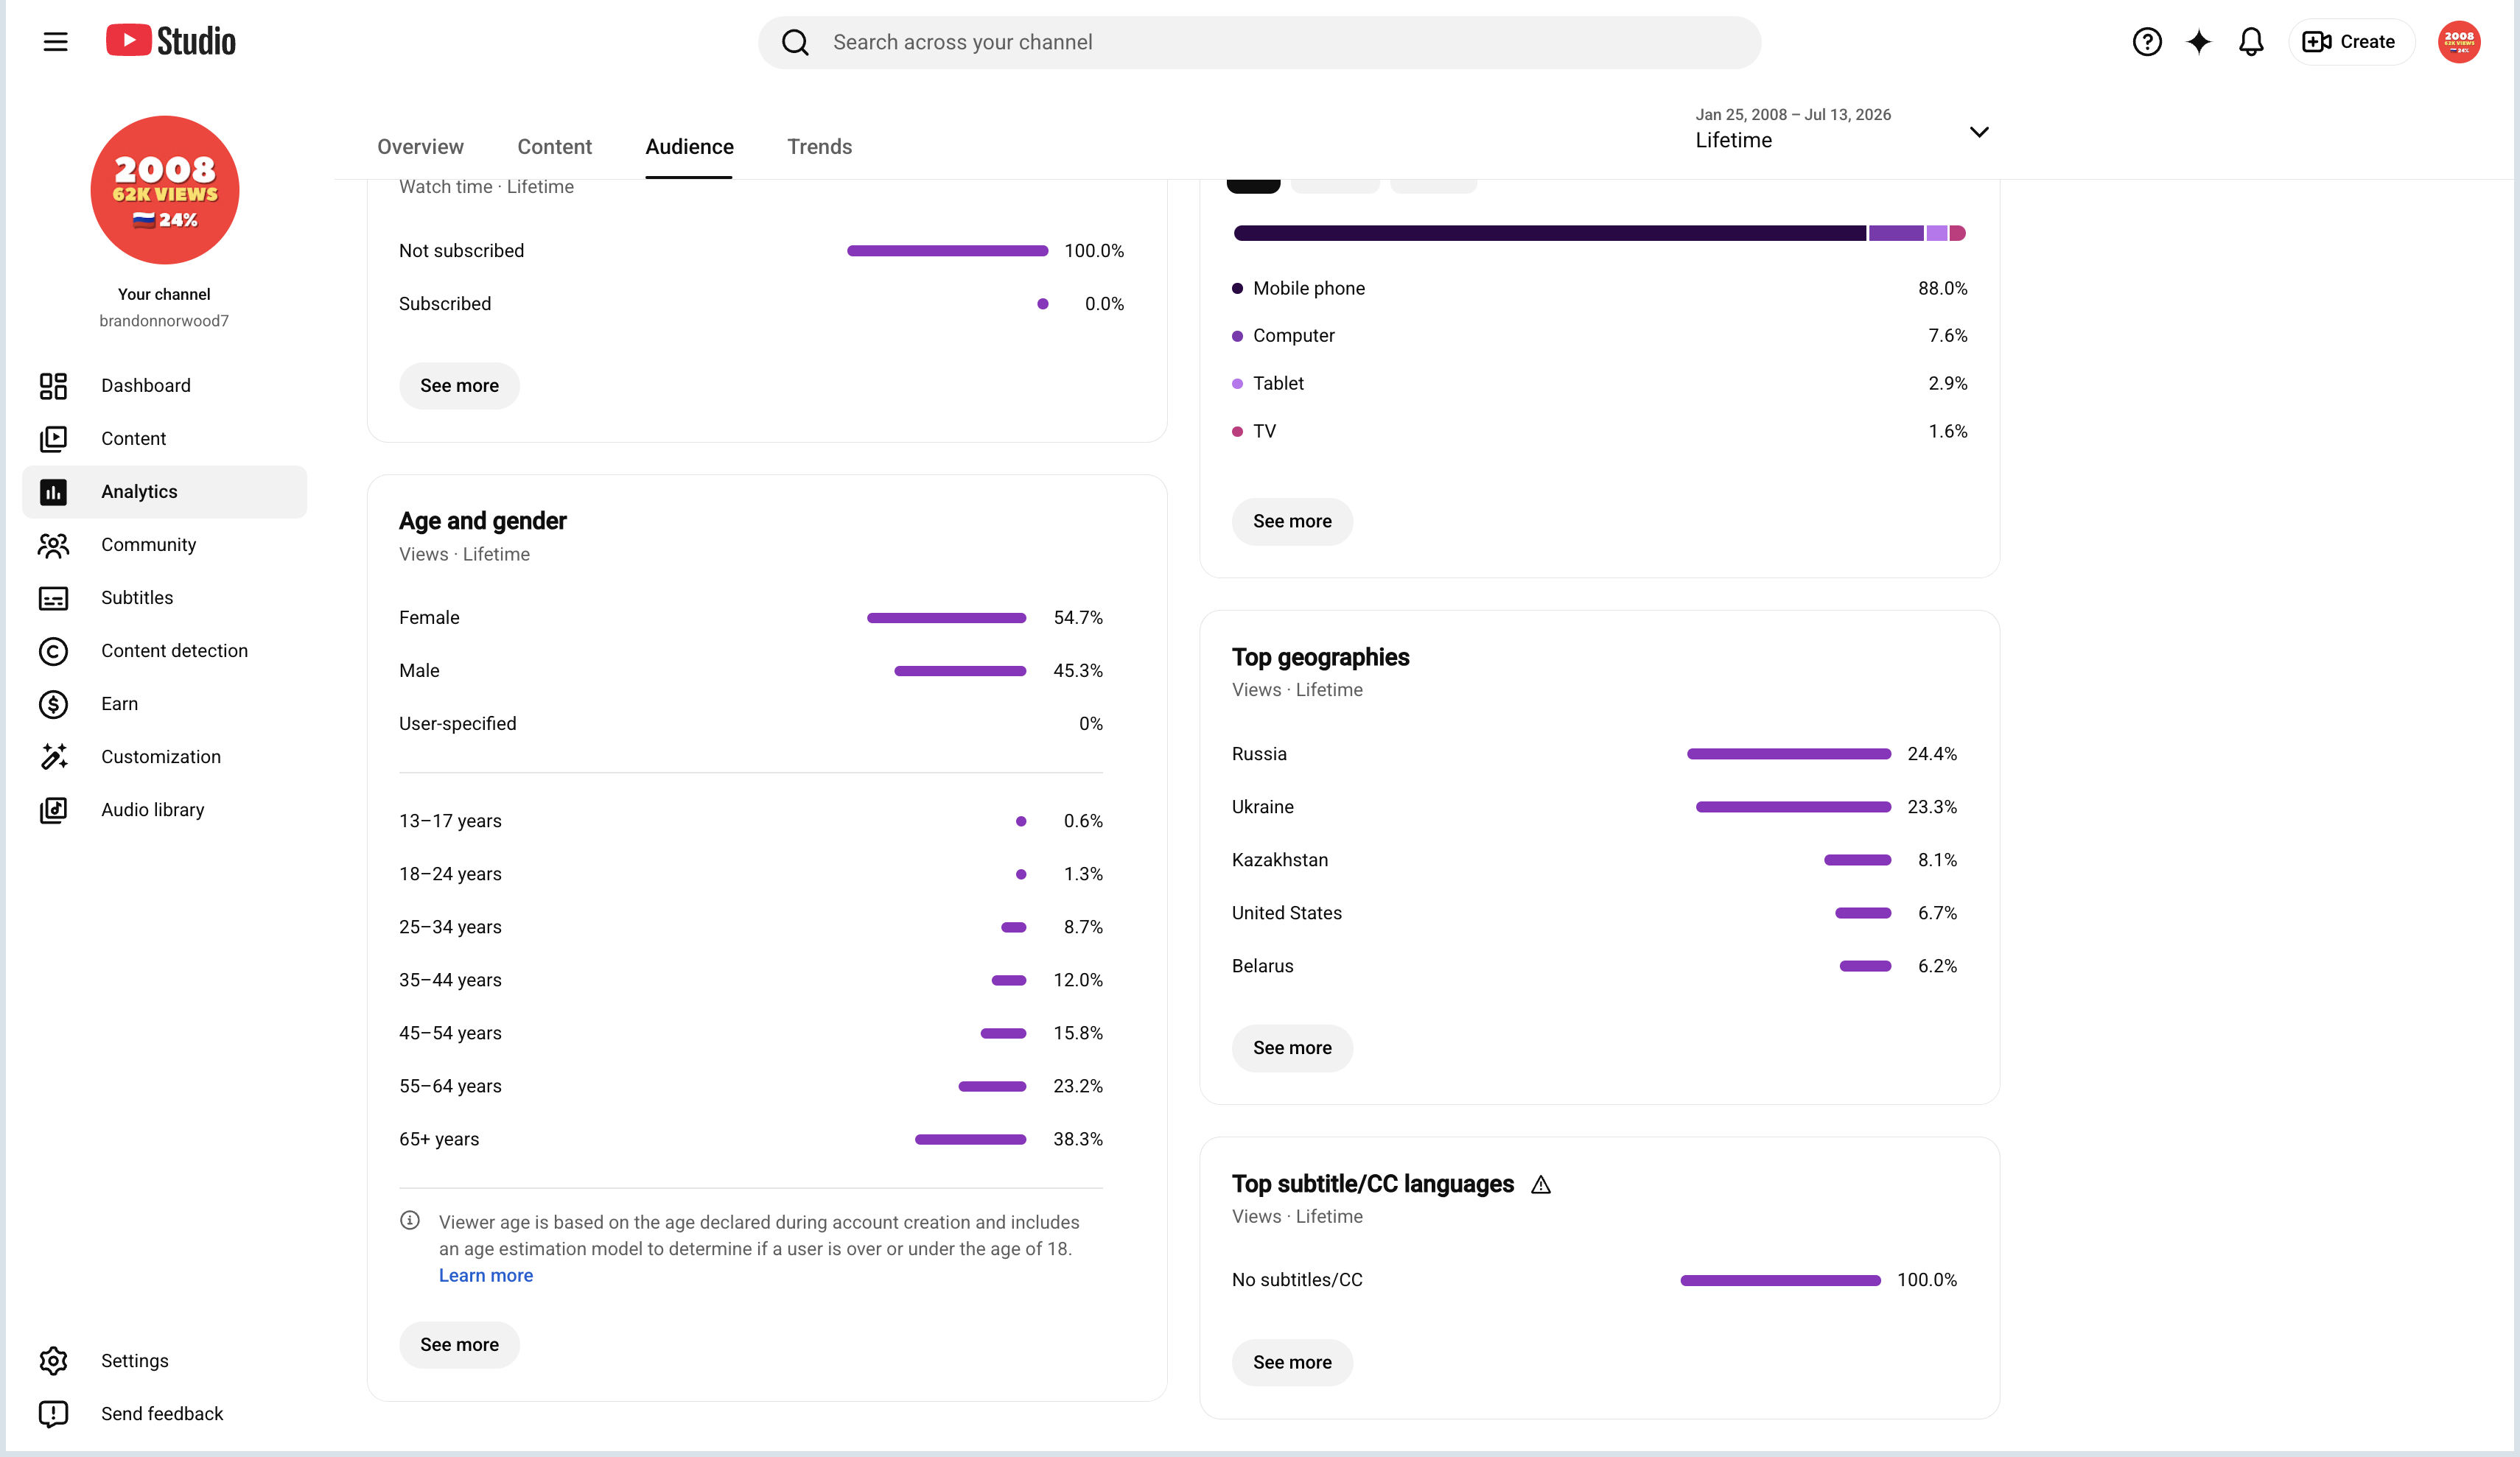Select the Content analytics tab

click(x=554, y=147)
